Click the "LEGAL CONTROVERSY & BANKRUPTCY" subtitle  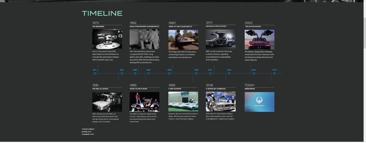(144, 27)
